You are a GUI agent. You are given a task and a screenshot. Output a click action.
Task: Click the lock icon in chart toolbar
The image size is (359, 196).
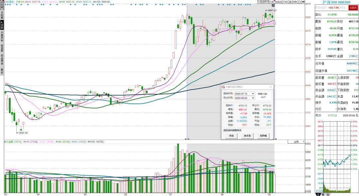click(300, 2)
